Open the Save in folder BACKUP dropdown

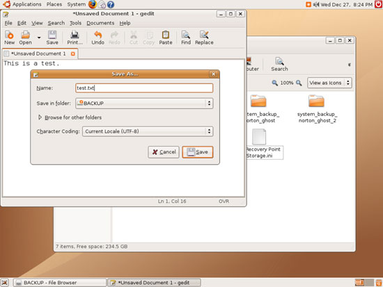[144, 103]
